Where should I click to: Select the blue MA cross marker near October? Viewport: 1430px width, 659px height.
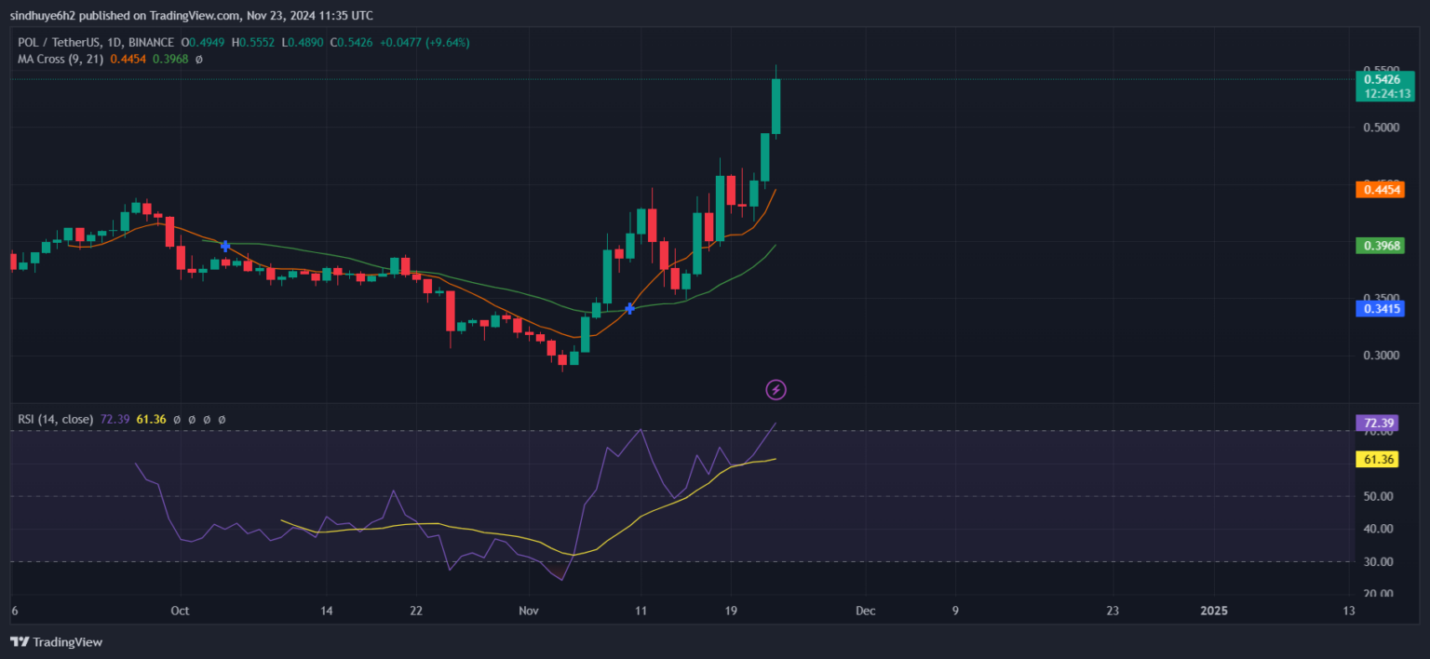pos(224,246)
